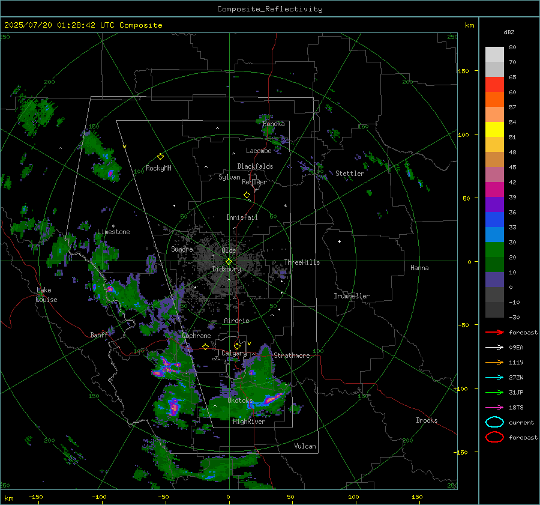Click the Sylvan label near RedDeer
540x505 pixels.
pyautogui.click(x=229, y=178)
